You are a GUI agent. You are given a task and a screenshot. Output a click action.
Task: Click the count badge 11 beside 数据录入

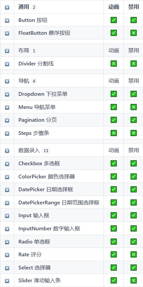pyautogui.click(x=46, y=150)
